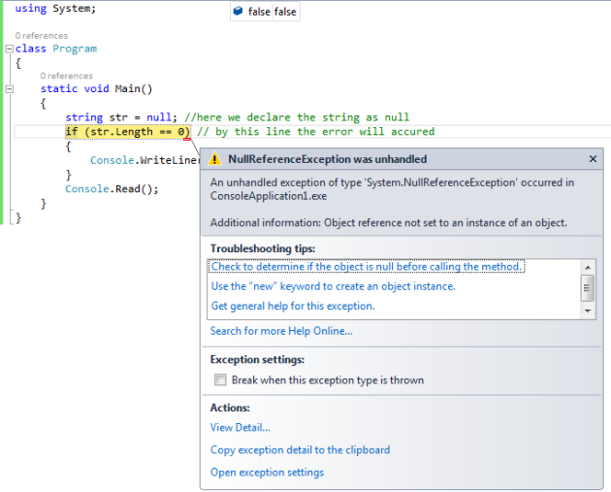Click "Search for more Help Online..."
The width and height of the screenshot is (611, 492).
[x=281, y=331]
